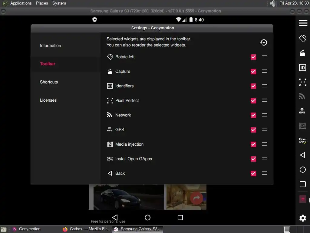Open the Identifiers ID widget in the sidebar

pyautogui.click(x=302, y=68)
